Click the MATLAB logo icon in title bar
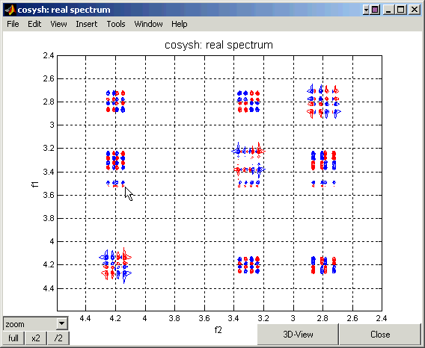Screen dimensions: 425x348 (10, 10)
